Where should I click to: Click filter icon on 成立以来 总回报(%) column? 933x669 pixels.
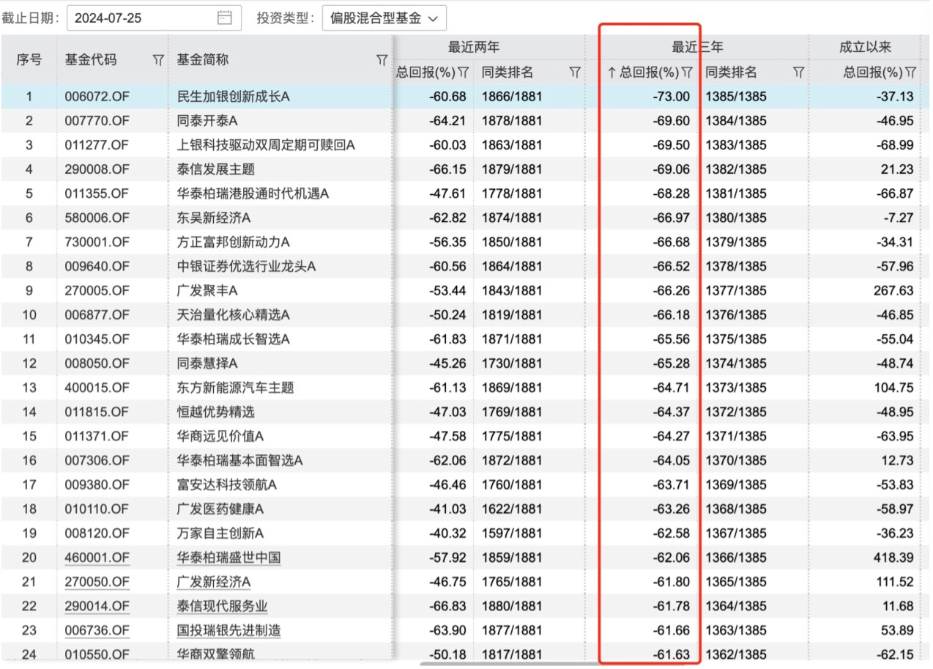(910, 73)
